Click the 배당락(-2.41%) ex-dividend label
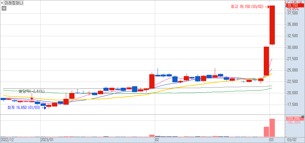This screenshot has width=305, height=143. (x=31, y=91)
